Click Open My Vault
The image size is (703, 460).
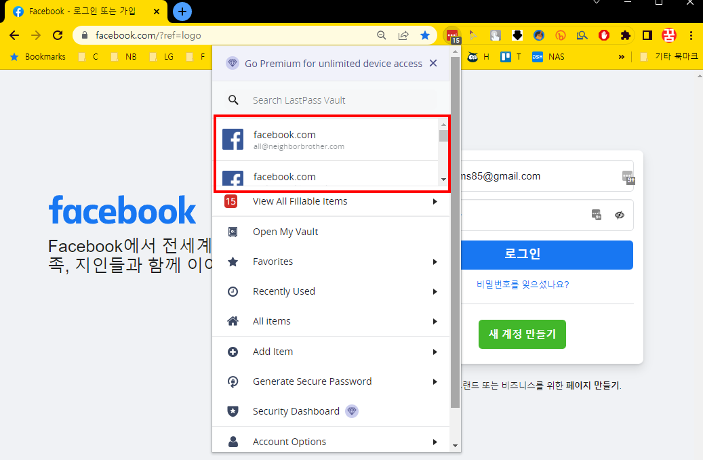[331, 232]
